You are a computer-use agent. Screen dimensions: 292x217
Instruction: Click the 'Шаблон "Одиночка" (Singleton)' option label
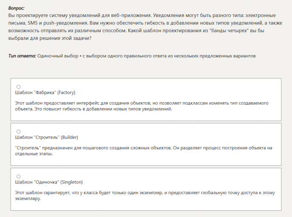click(49, 182)
